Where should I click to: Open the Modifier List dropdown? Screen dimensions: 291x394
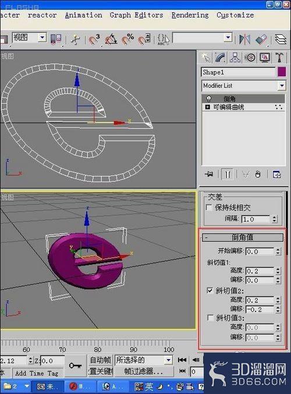(x=282, y=86)
